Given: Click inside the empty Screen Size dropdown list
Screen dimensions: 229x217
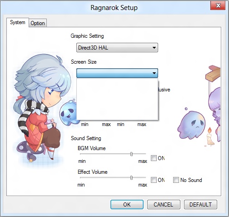Looking at the screenshot, I should tap(117, 99).
